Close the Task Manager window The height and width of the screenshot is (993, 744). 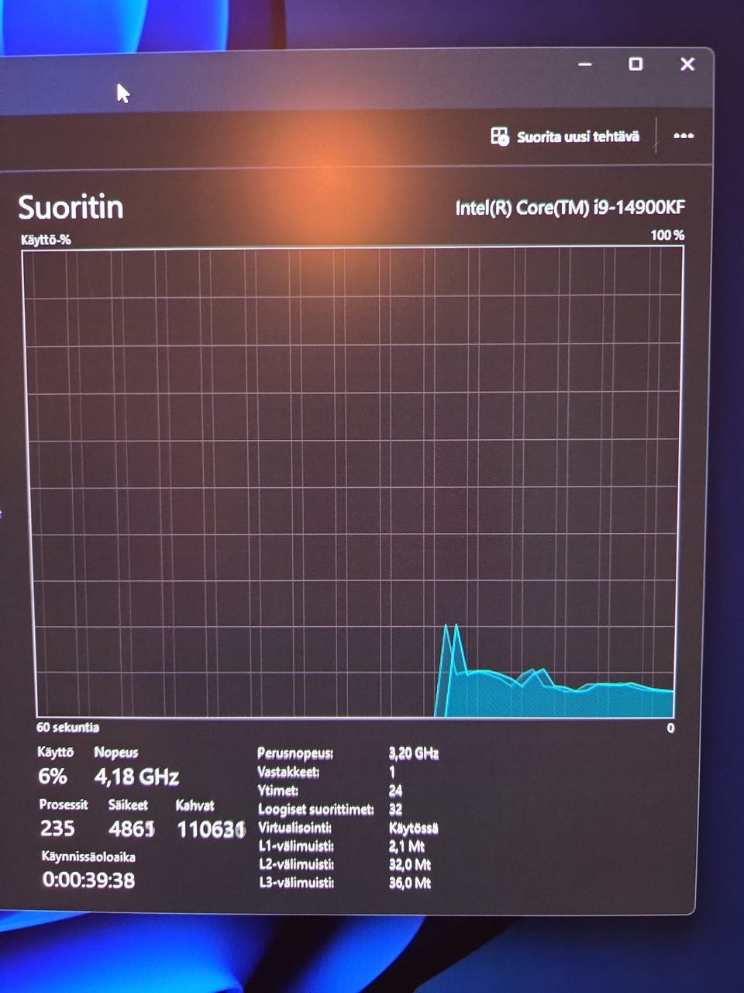pyautogui.click(x=687, y=64)
